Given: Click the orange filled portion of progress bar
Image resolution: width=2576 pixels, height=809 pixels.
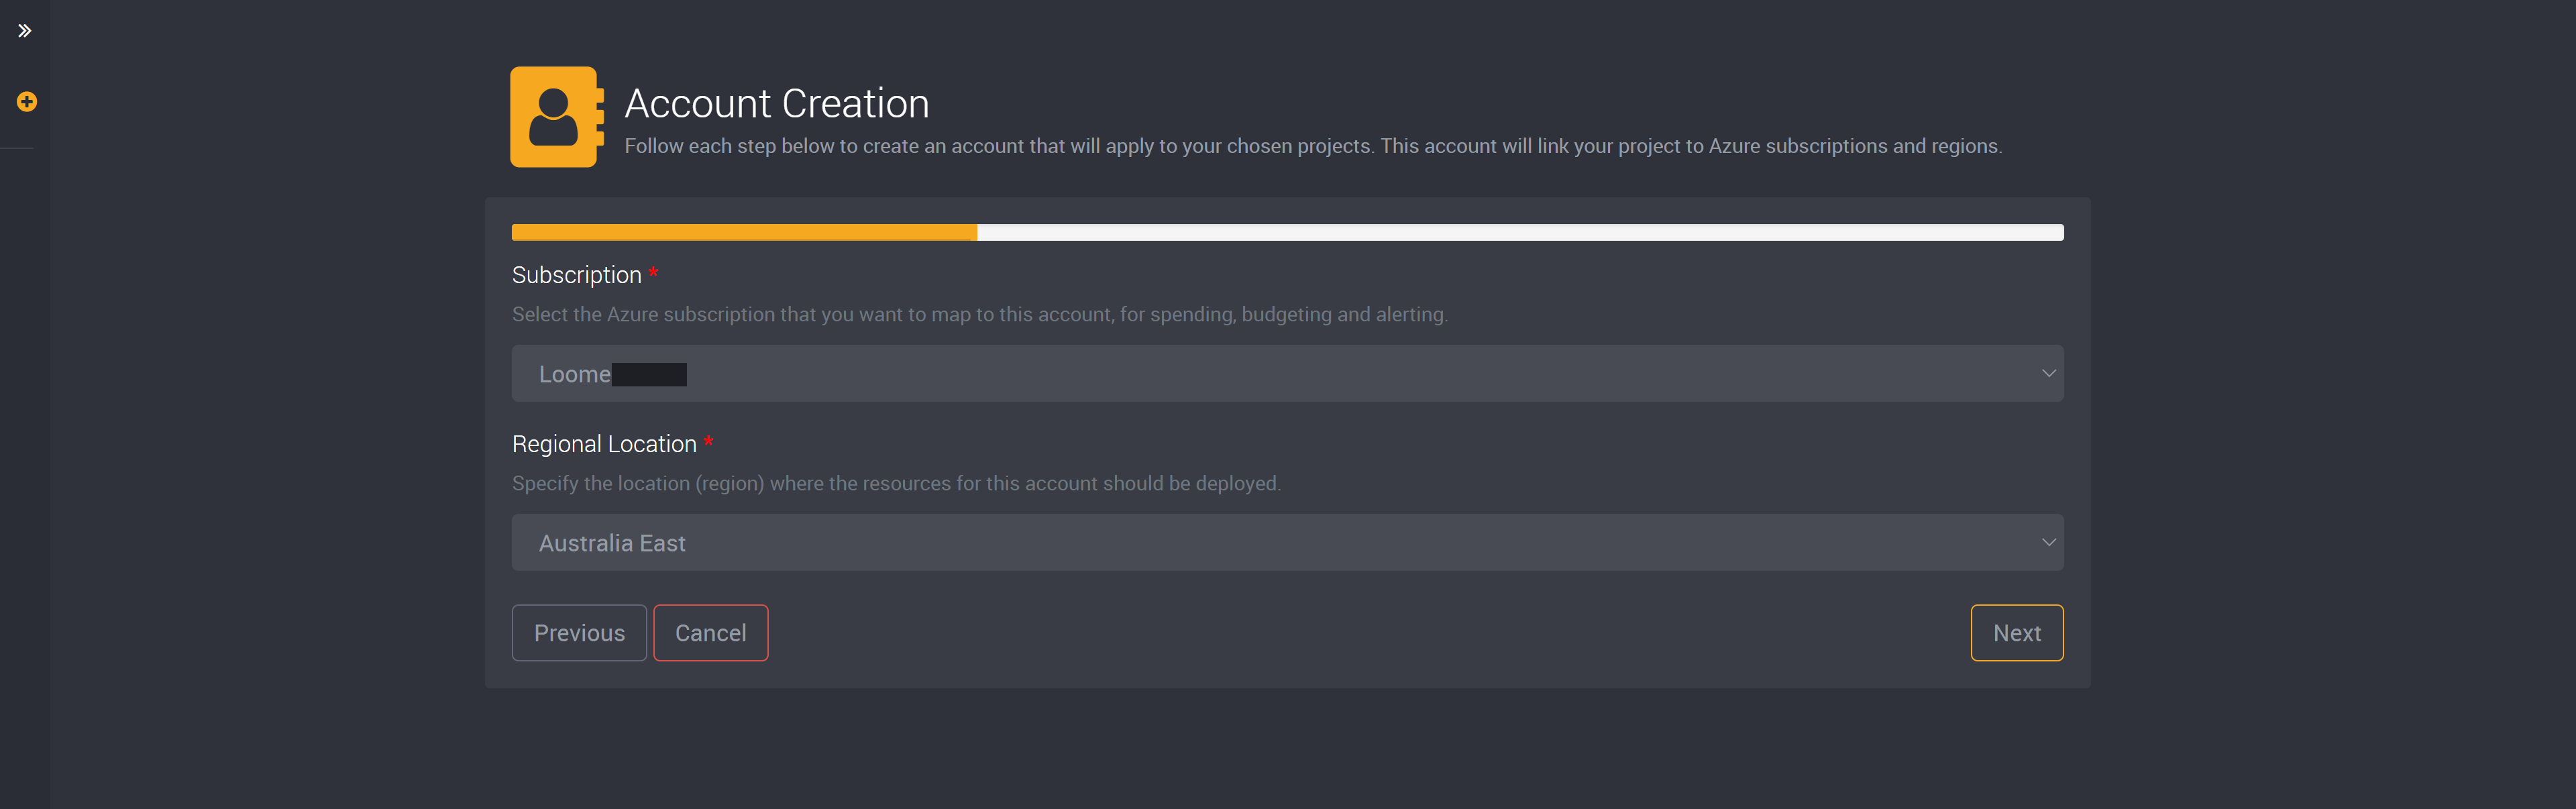Looking at the screenshot, I should (x=744, y=232).
